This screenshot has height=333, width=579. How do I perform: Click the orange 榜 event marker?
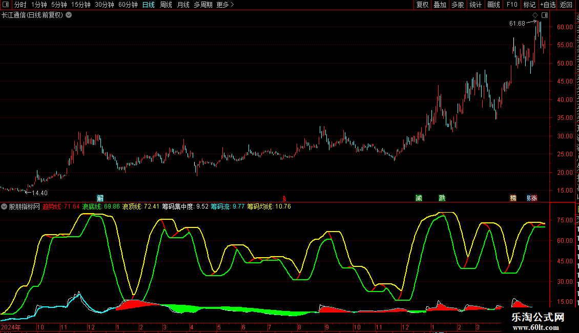point(513,198)
